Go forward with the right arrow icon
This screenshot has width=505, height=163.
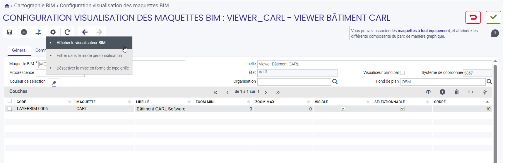tap(99, 32)
